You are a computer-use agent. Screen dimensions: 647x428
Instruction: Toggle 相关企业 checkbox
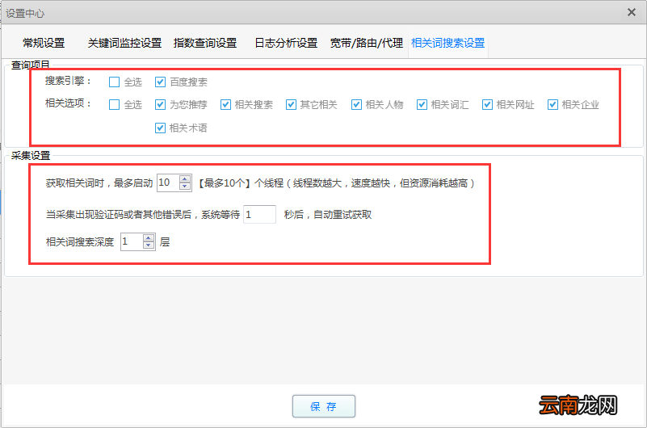click(553, 105)
